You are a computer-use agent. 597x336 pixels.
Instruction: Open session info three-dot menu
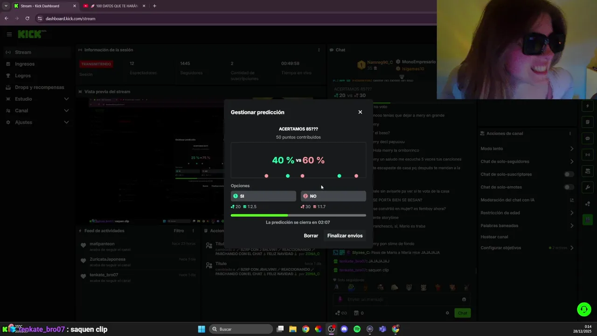(x=319, y=50)
